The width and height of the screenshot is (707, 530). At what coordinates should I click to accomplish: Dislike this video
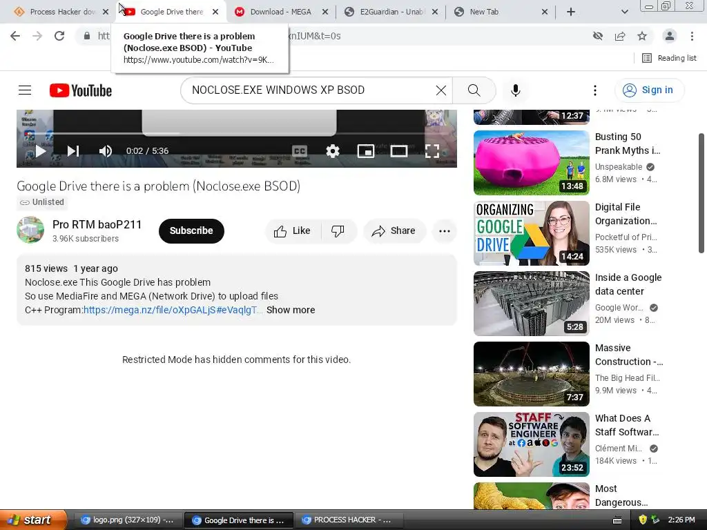click(338, 230)
